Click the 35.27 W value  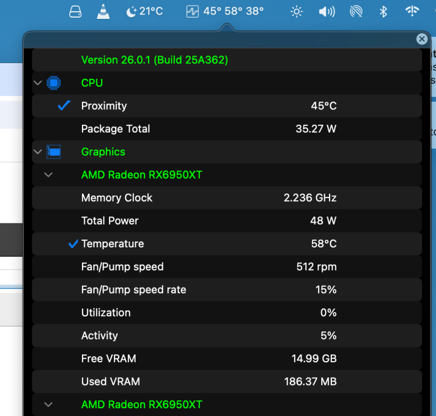(x=316, y=129)
